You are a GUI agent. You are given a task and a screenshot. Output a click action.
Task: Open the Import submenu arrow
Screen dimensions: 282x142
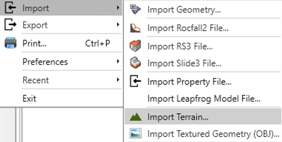[118, 8]
